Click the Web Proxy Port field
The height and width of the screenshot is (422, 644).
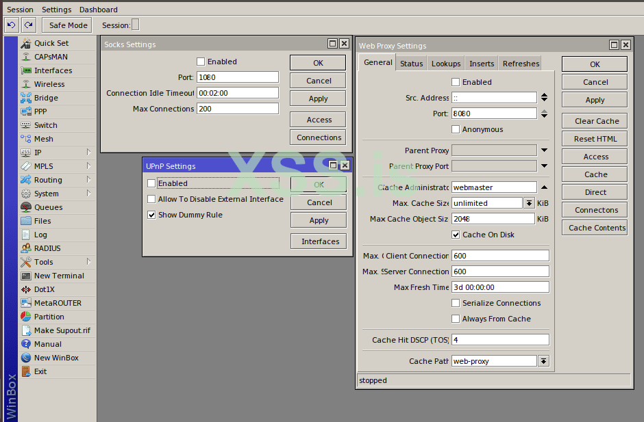(494, 114)
